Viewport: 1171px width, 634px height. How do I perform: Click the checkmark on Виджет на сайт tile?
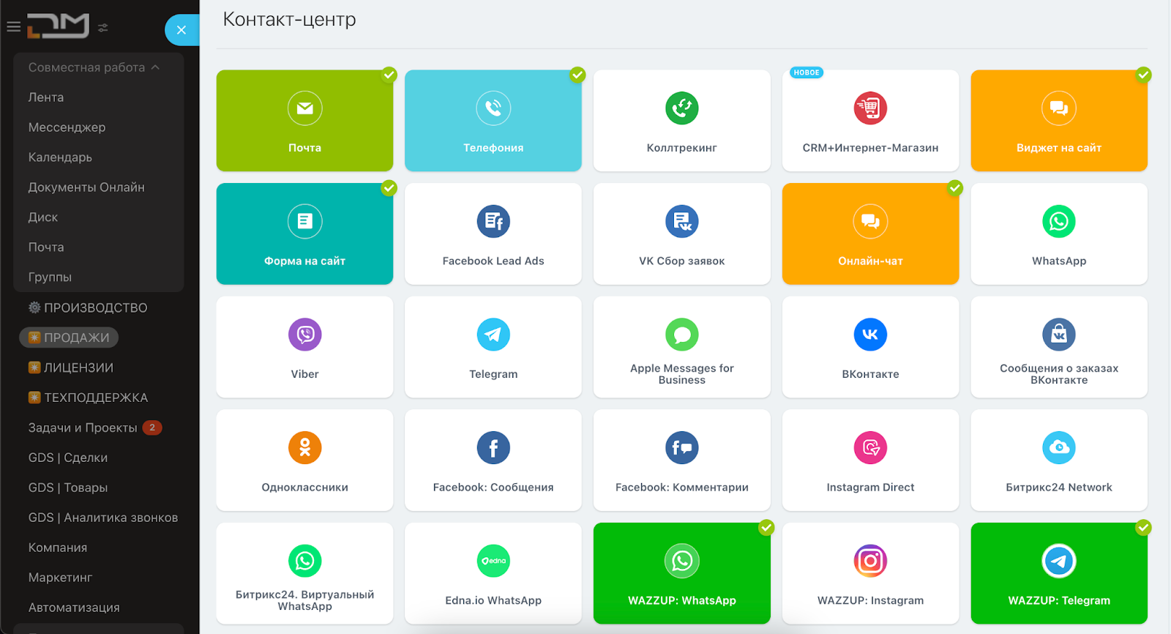[1143, 75]
